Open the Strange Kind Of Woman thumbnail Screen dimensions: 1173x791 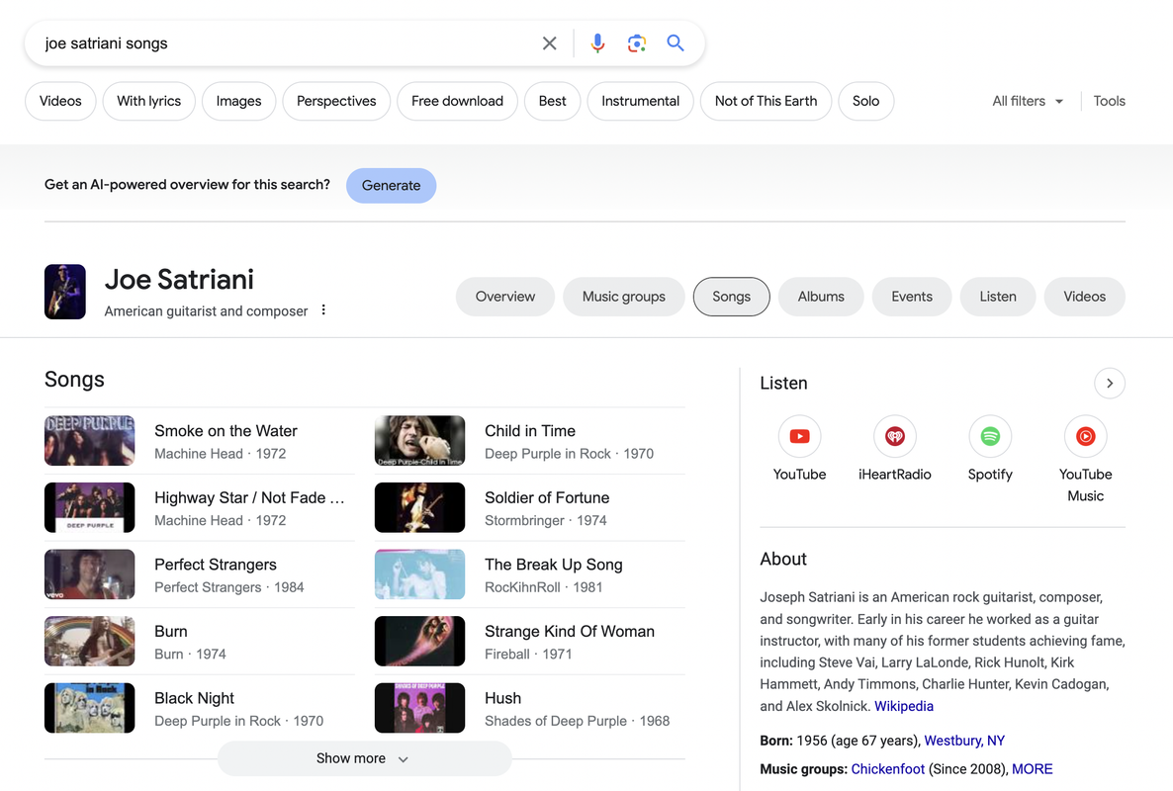419,642
